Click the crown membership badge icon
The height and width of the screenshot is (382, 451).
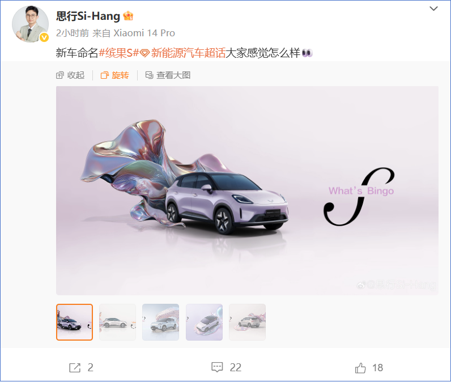[128, 16]
